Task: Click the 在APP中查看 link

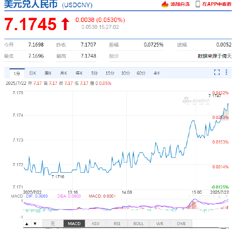Action: point(217,4)
